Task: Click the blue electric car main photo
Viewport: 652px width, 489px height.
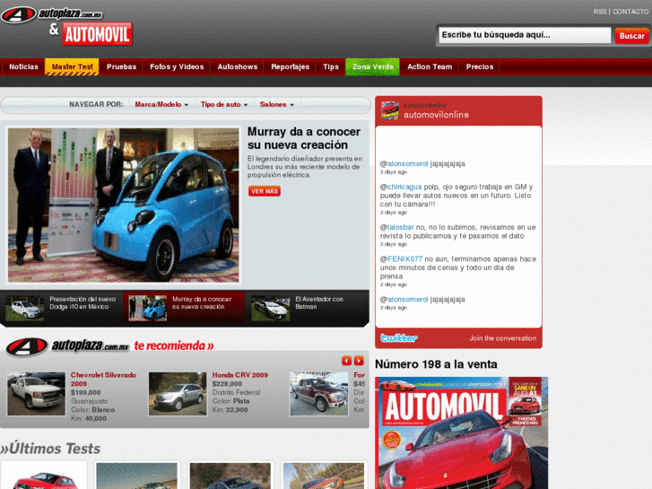Action: click(124, 205)
